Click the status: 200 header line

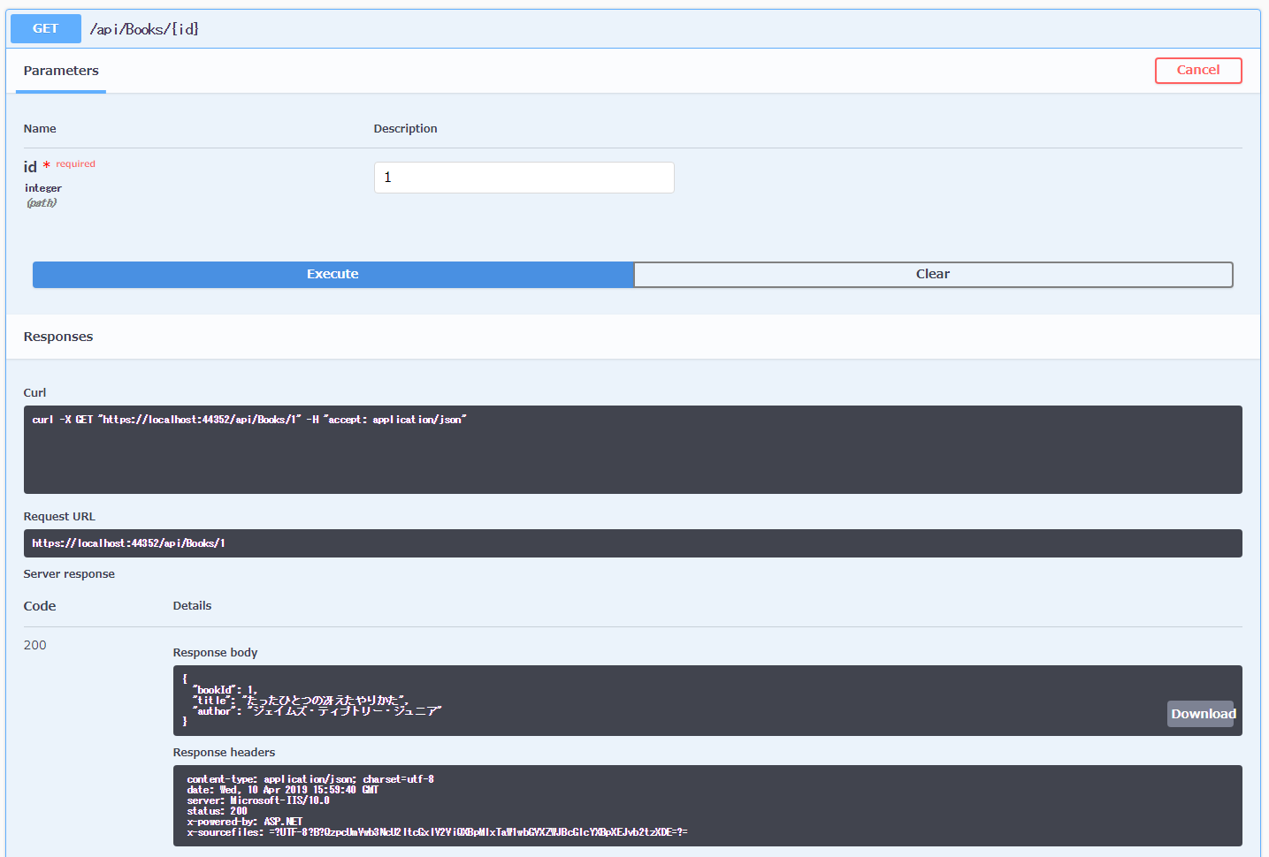tap(218, 811)
